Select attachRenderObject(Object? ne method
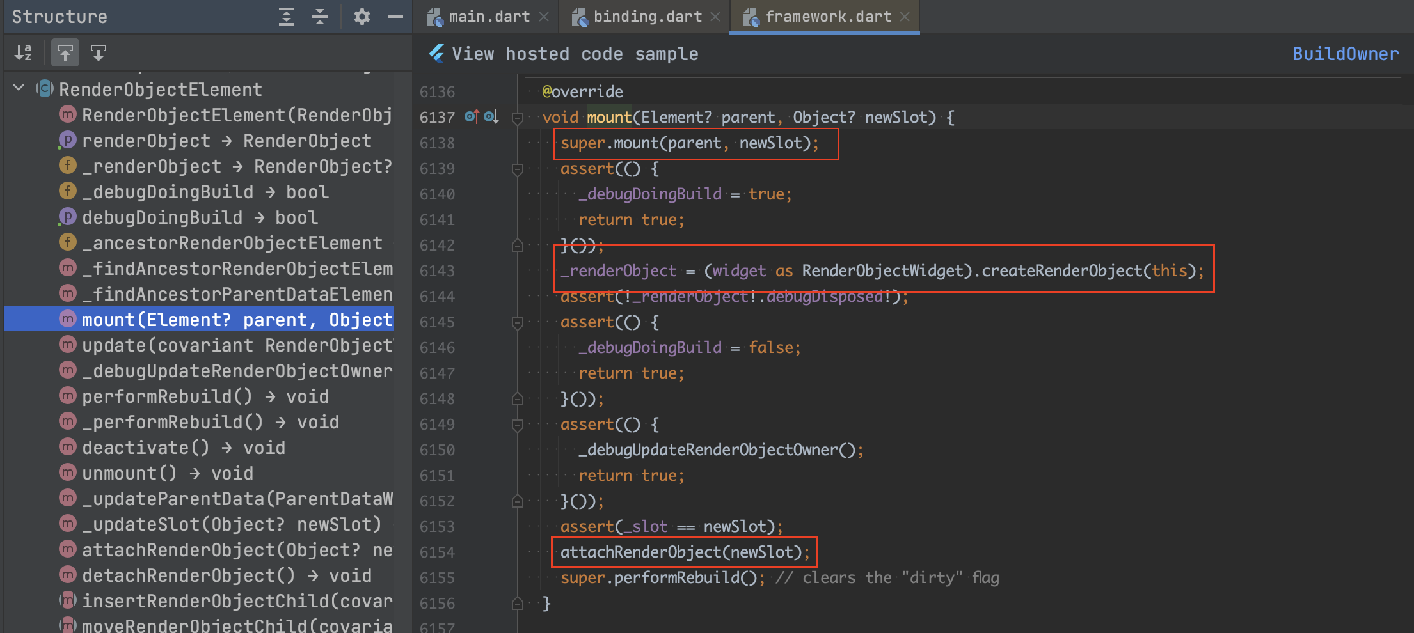 [226, 550]
